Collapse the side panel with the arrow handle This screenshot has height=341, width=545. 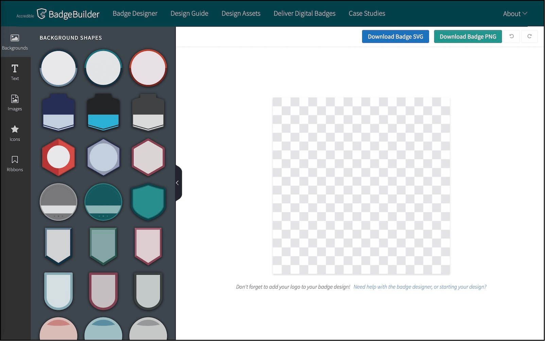click(x=178, y=183)
